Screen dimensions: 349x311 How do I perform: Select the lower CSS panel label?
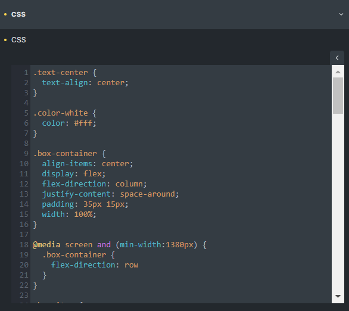[18, 40]
